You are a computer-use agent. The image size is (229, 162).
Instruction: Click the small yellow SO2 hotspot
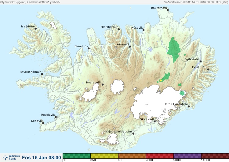coord(161,80)
